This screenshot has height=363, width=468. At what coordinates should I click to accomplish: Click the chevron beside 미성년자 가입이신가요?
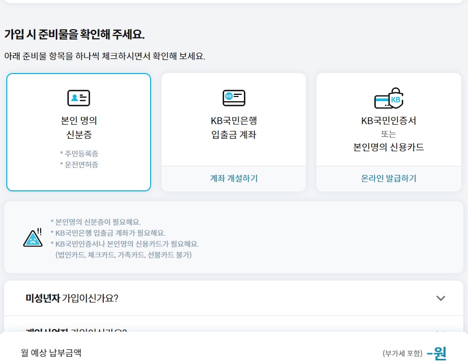pyautogui.click(x=441, y=298)
